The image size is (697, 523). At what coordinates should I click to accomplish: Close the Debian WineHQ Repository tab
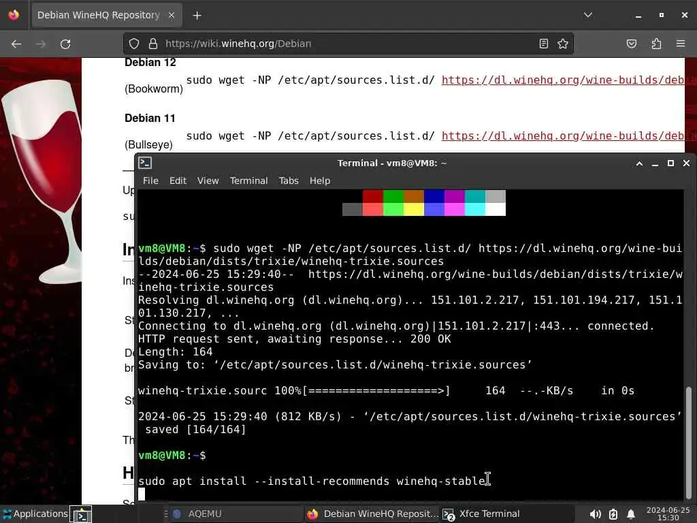tap(172, 15)
